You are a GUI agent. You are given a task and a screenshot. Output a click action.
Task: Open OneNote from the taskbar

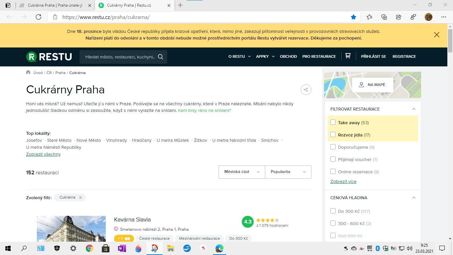click(x=122, y=248)
